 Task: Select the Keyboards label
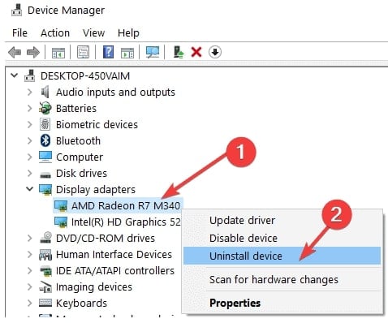tap(81, 304)
